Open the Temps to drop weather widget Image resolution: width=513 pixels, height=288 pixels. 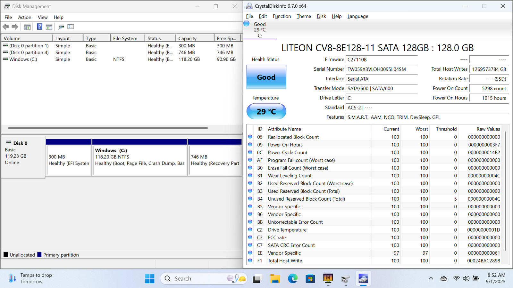coord(31,278)
